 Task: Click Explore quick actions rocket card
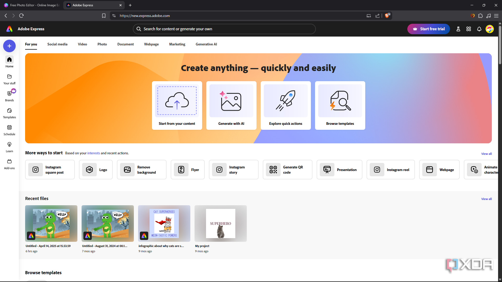pos(286,105)
